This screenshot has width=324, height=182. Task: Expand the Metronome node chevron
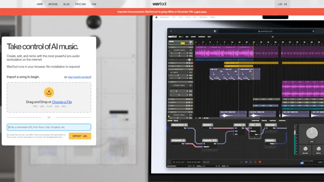pos(271,147)
